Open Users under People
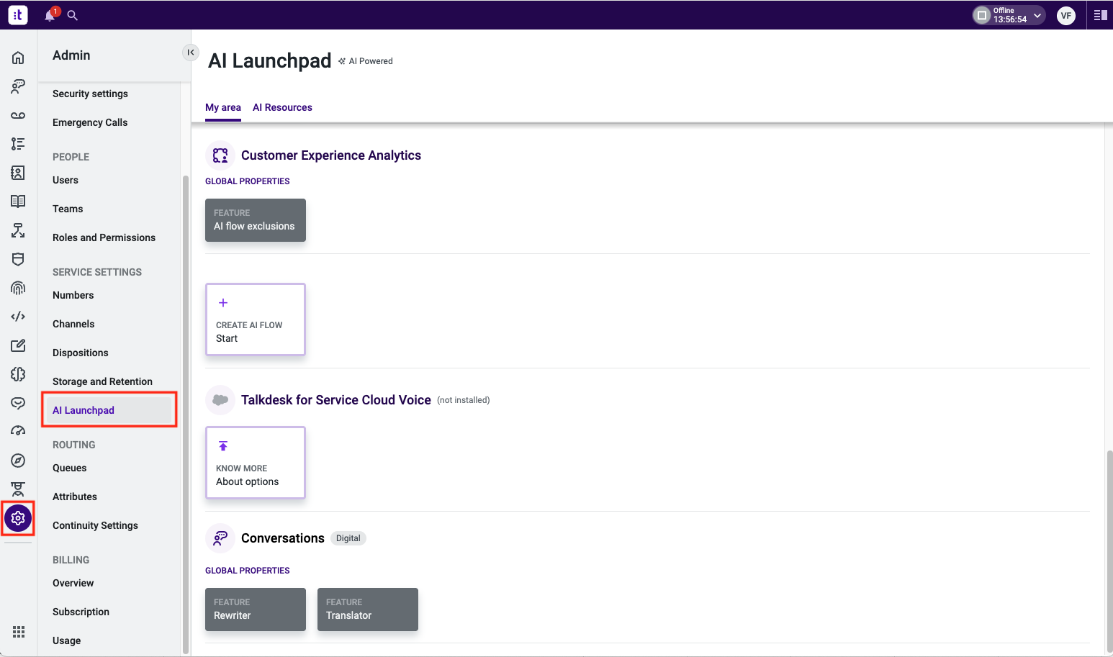The image size is (1113, 657). coord(66,180)
